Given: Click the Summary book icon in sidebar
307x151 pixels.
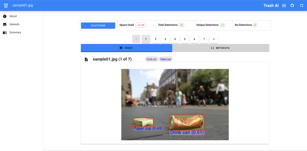Looking at the screenshot, I should click(5, 33).
